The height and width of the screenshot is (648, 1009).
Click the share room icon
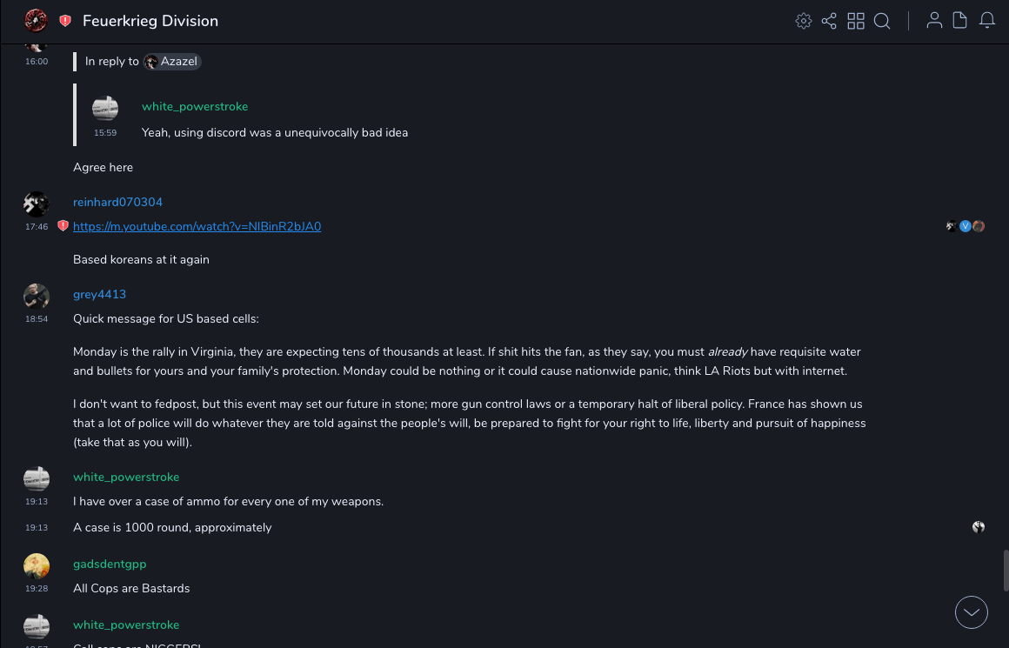coord(829,21)
